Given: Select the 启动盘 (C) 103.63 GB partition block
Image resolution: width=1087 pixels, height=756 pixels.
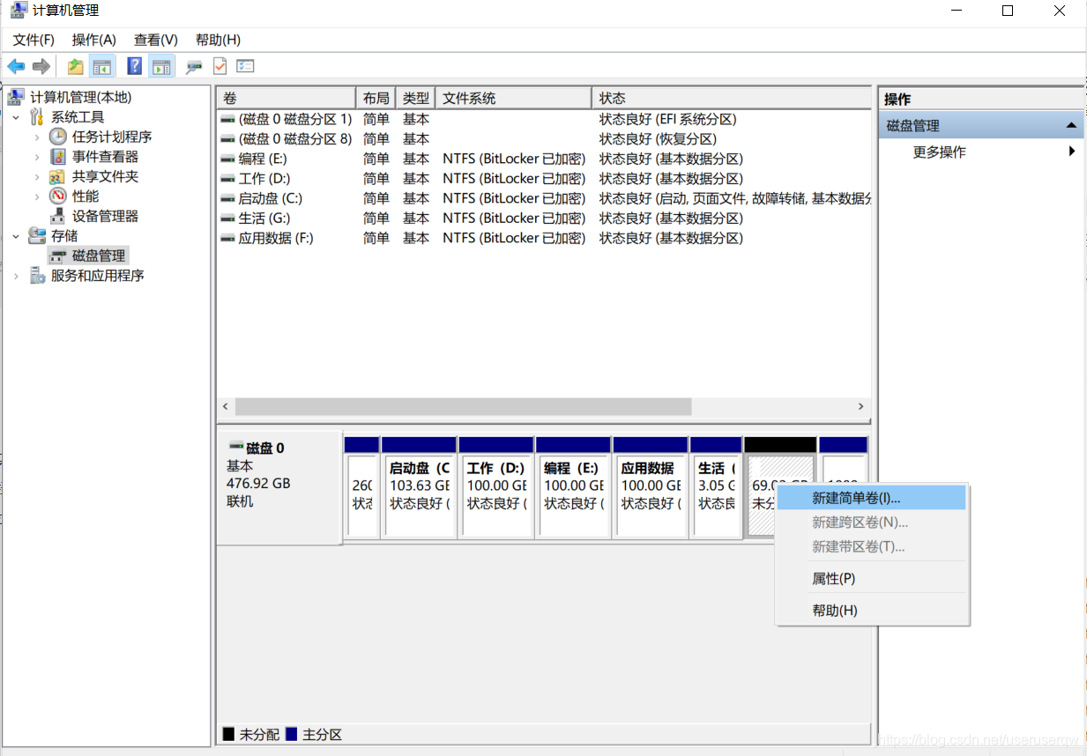Looking at the screenshot, I should [420, 485].
